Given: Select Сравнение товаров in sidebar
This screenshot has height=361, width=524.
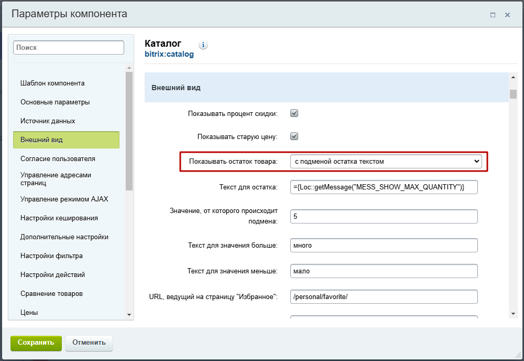Looking at the screenshot, I should point(51,294).
